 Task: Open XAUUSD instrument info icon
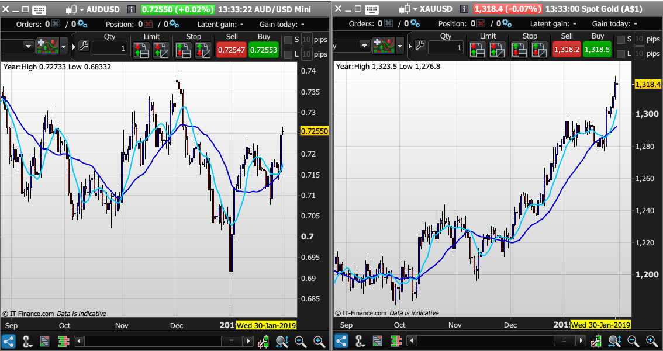464,9
